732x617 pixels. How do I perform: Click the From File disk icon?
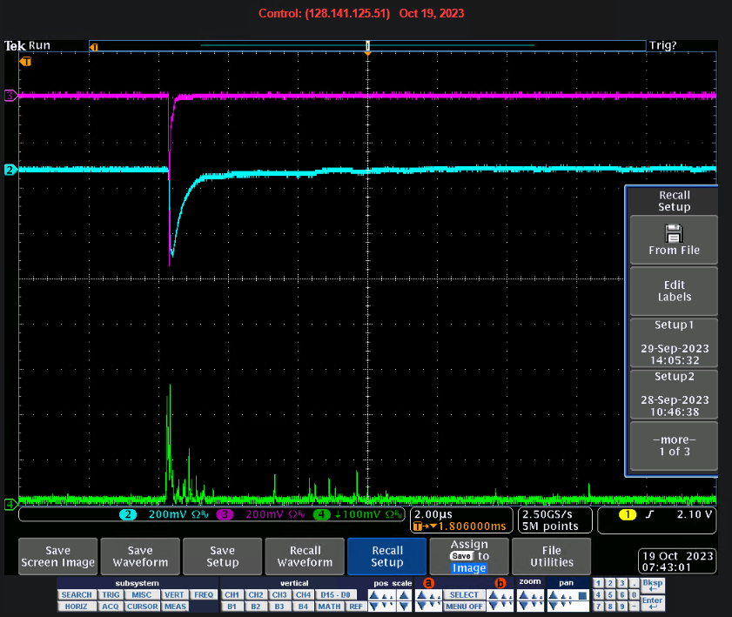pyautogui.click(x=674, y=233)
